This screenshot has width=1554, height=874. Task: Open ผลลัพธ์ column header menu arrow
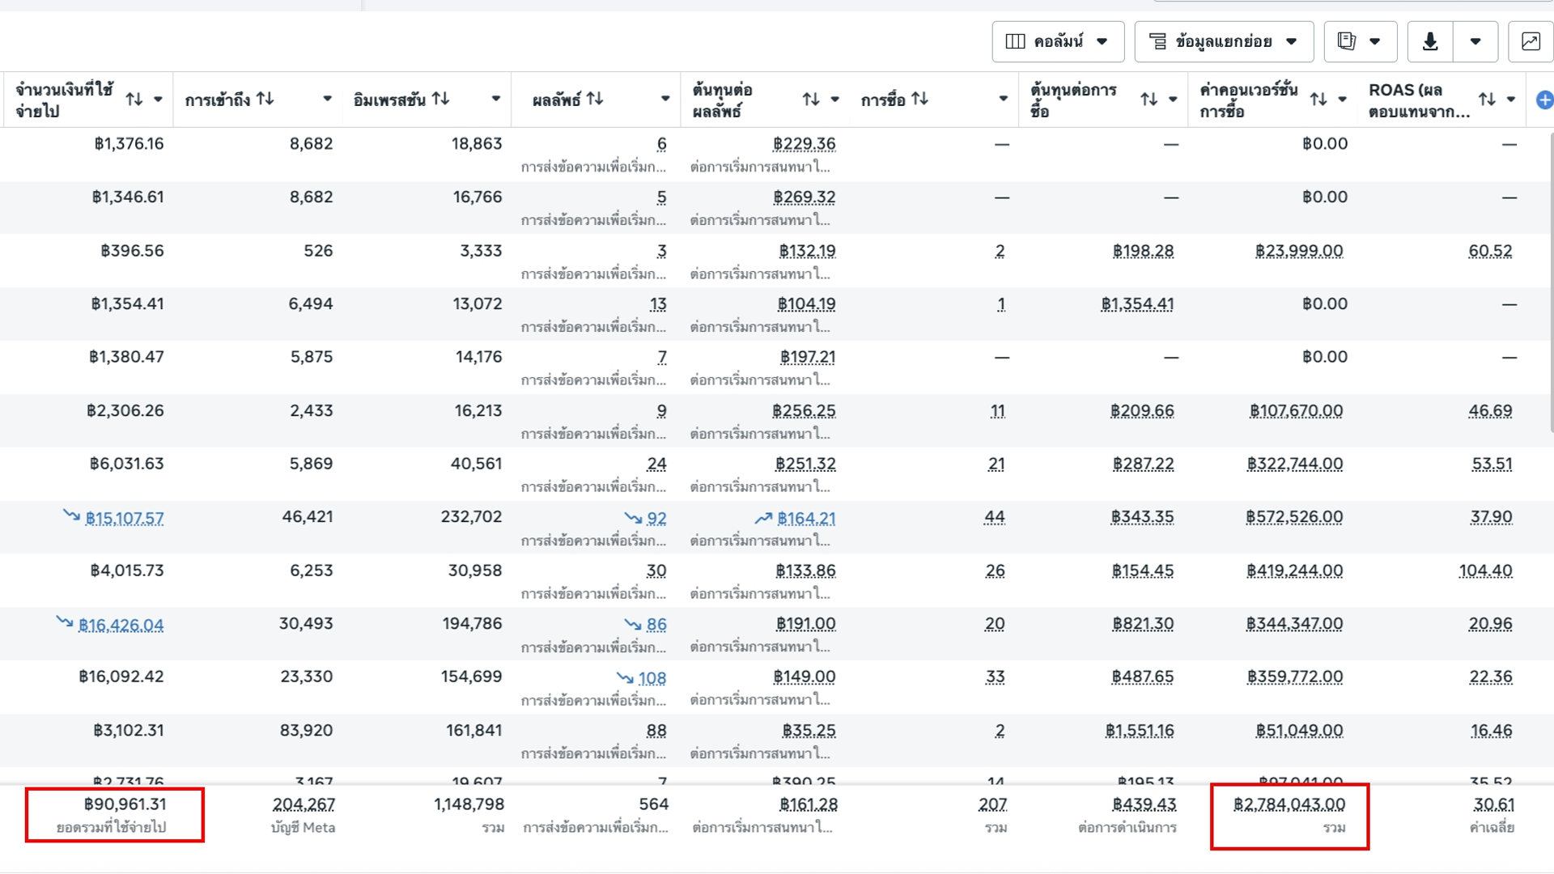point(664,99)
